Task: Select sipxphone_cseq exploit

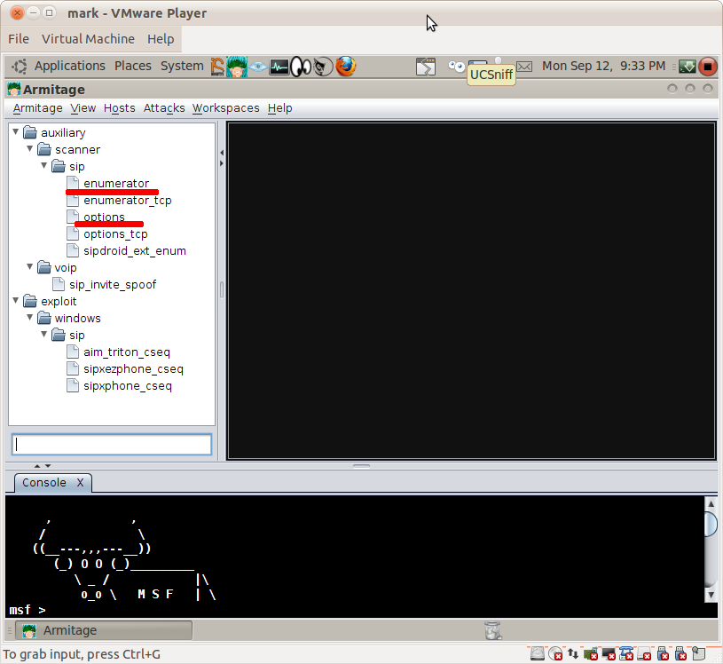Action: pos(128,386)
